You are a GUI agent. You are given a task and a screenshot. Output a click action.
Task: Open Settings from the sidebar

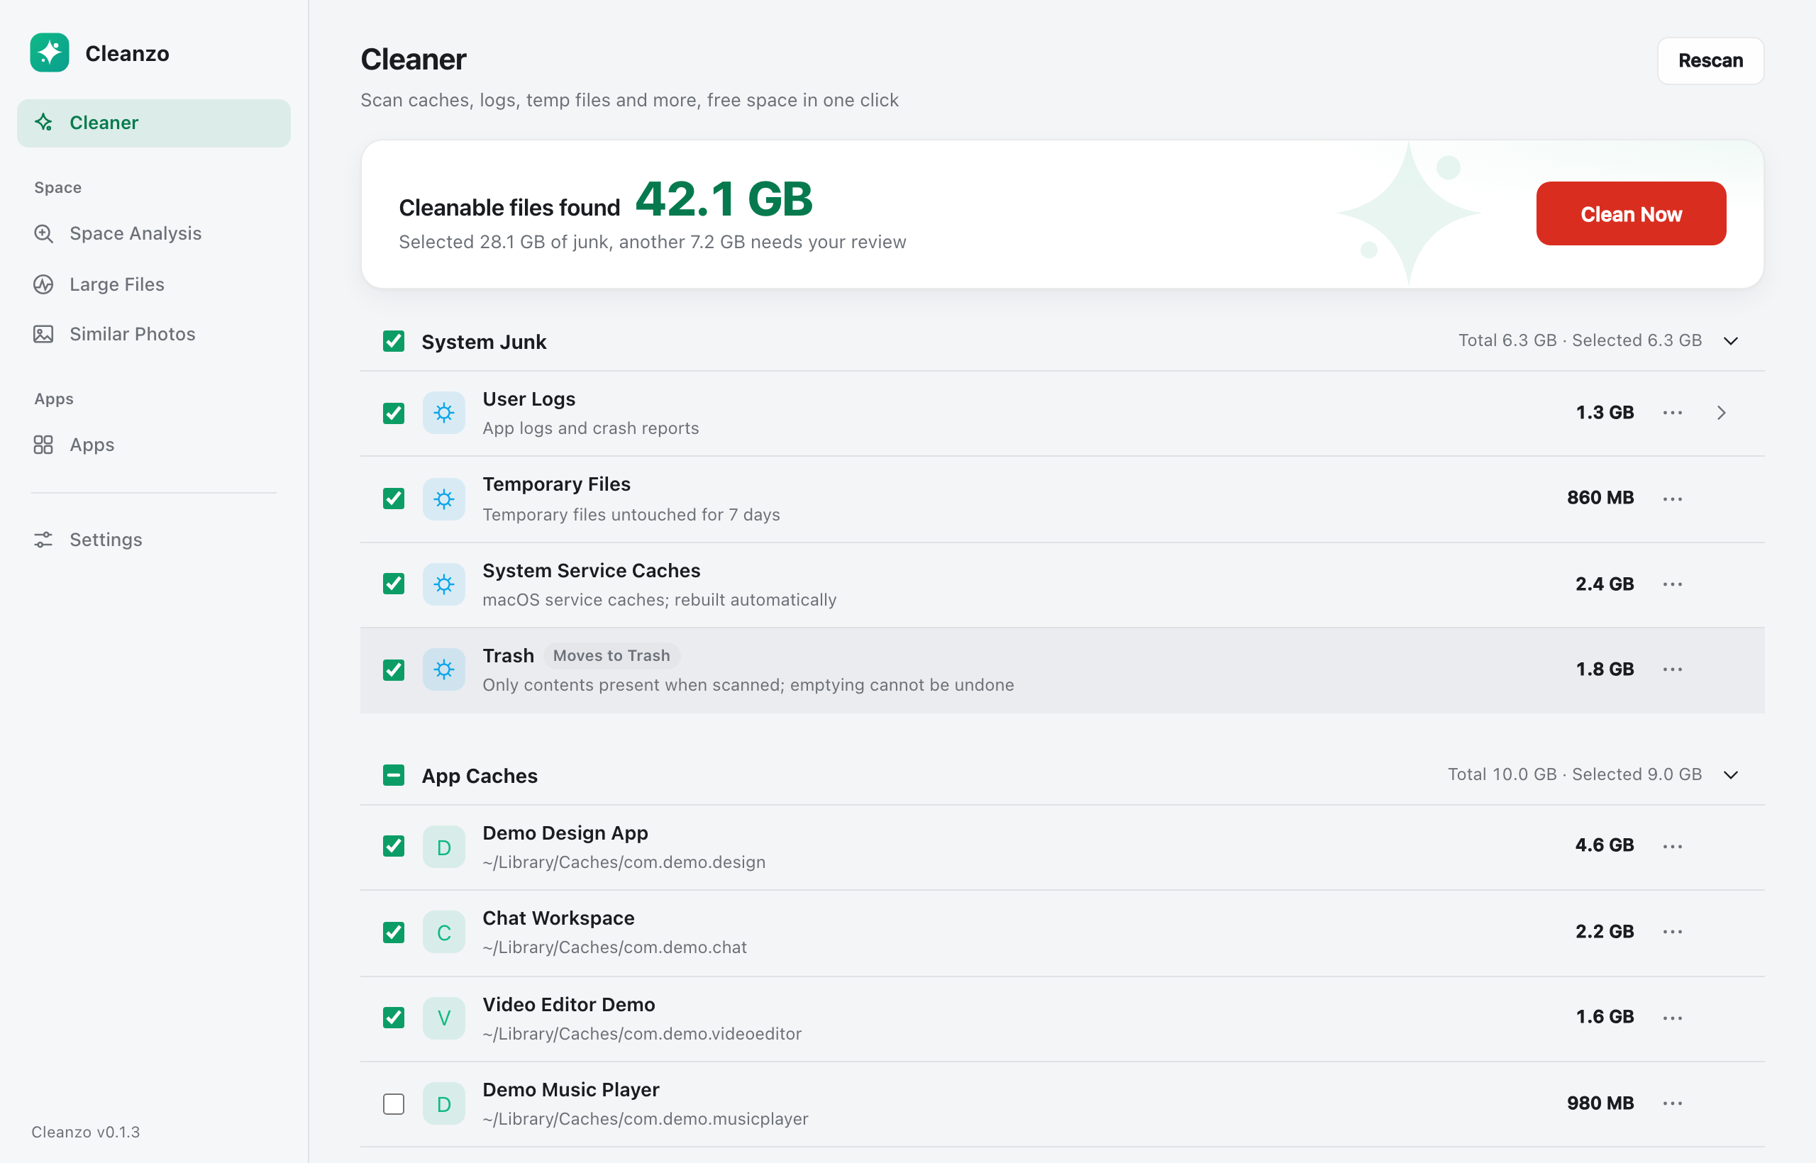[153, 539]
